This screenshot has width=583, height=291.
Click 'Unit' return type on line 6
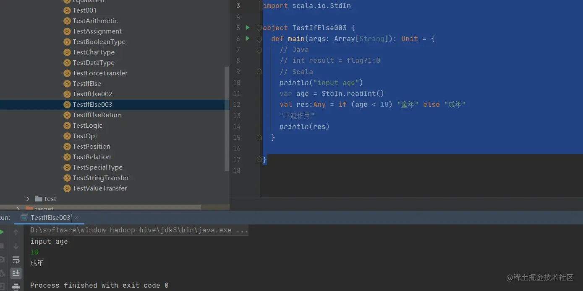click(x=410, y=39)
